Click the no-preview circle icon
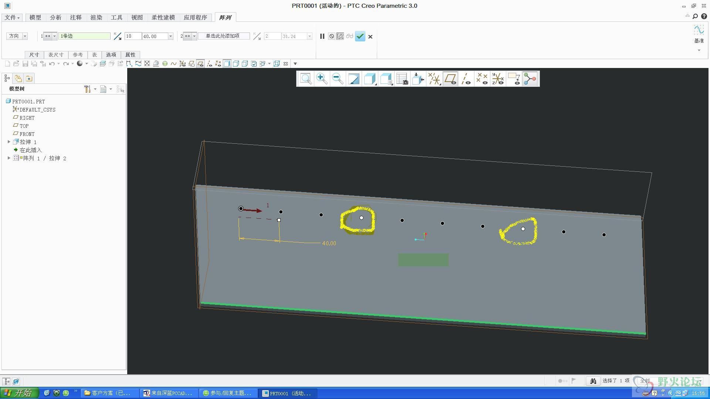Screen dimensions: 710x399 click(x=331, y=36)
